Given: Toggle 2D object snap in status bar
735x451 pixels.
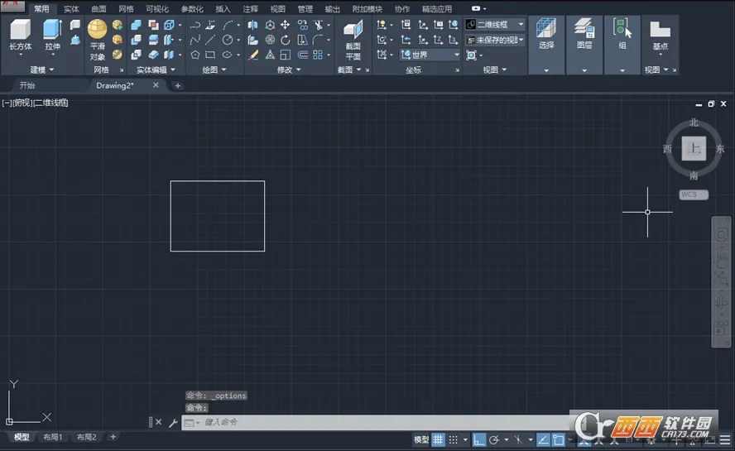Looking at the screenshot, I should coord(558,439).
